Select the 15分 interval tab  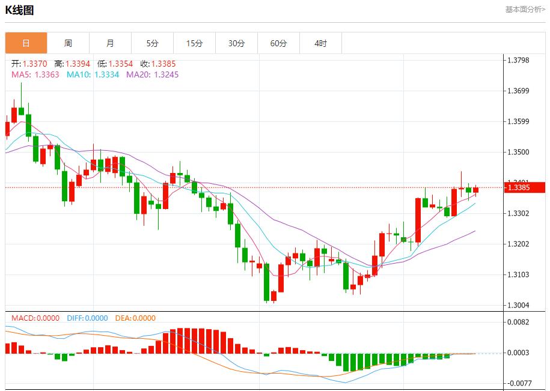click(194, 43)
